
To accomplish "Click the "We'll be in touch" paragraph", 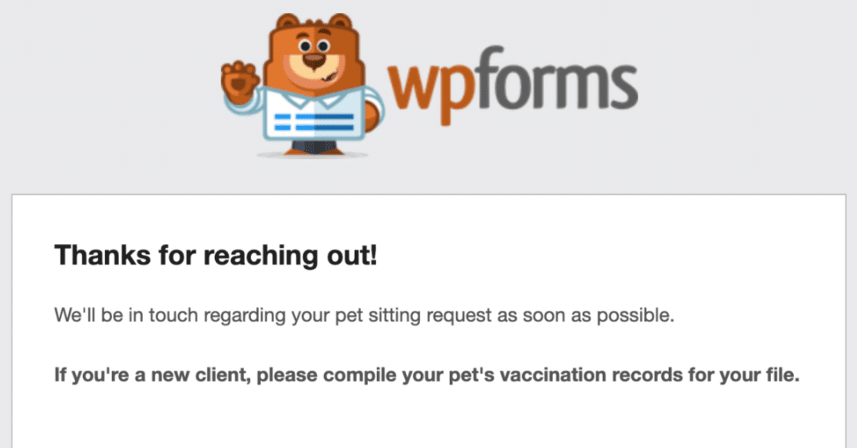I will pyautogui.click(x=364, y=315).
